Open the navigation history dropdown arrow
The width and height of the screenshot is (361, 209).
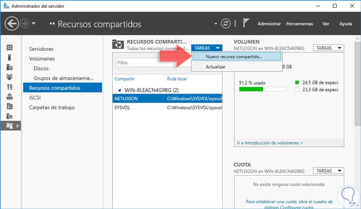[34, 23]
